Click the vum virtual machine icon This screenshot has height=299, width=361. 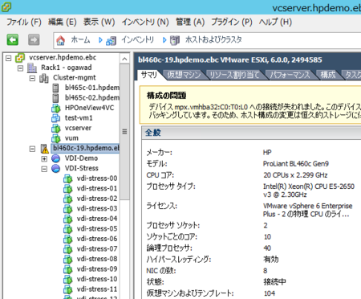[x=55, y=138]
